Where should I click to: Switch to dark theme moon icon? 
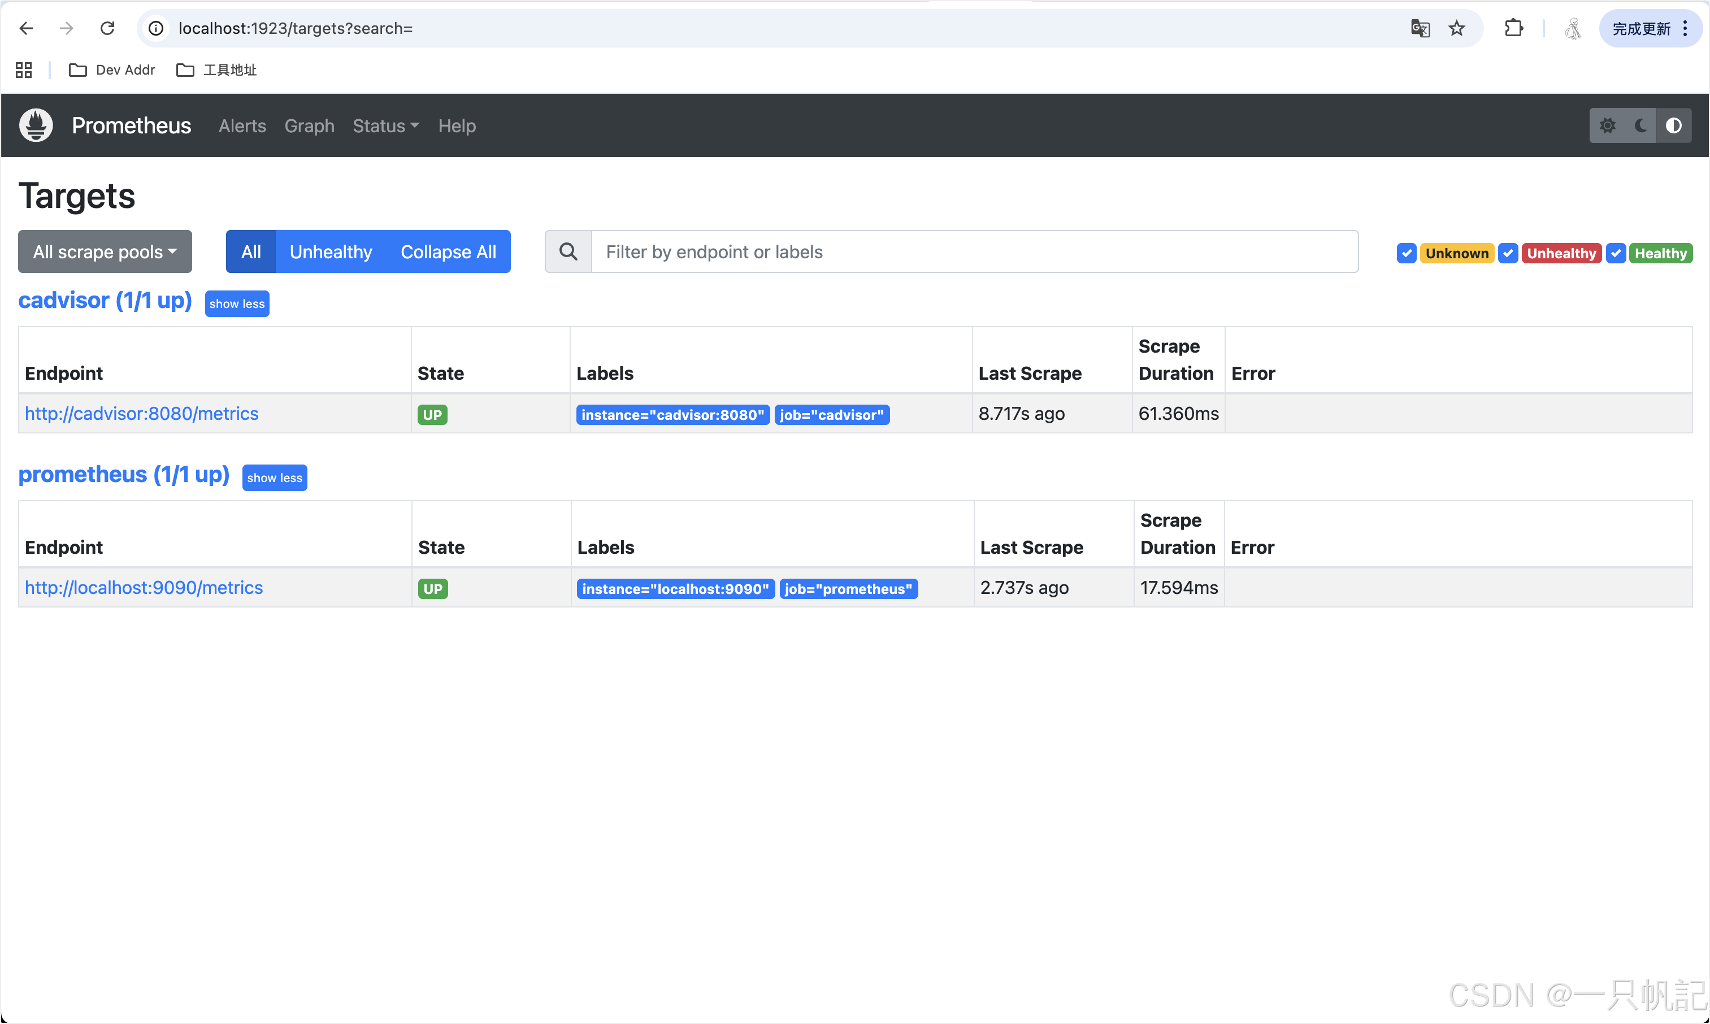click(x=1641, y=125)
